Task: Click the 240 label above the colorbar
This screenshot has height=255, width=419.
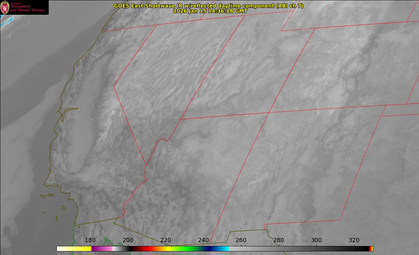Action: pyautogui.click(x=203, y=240)
